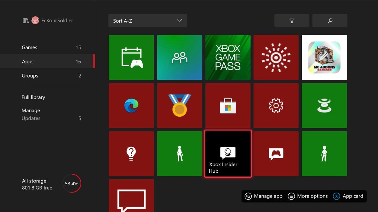Select the Apps sidebar item

click(x=47, y=62)
